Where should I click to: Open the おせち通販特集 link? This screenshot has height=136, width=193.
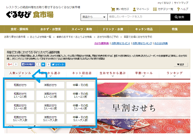pos(102,43)
